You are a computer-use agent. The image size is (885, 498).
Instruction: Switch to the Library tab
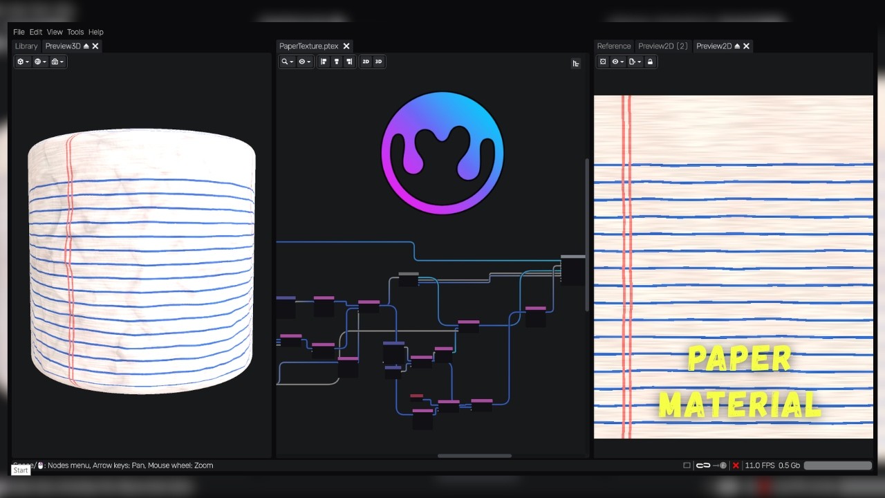click(26, 46)
